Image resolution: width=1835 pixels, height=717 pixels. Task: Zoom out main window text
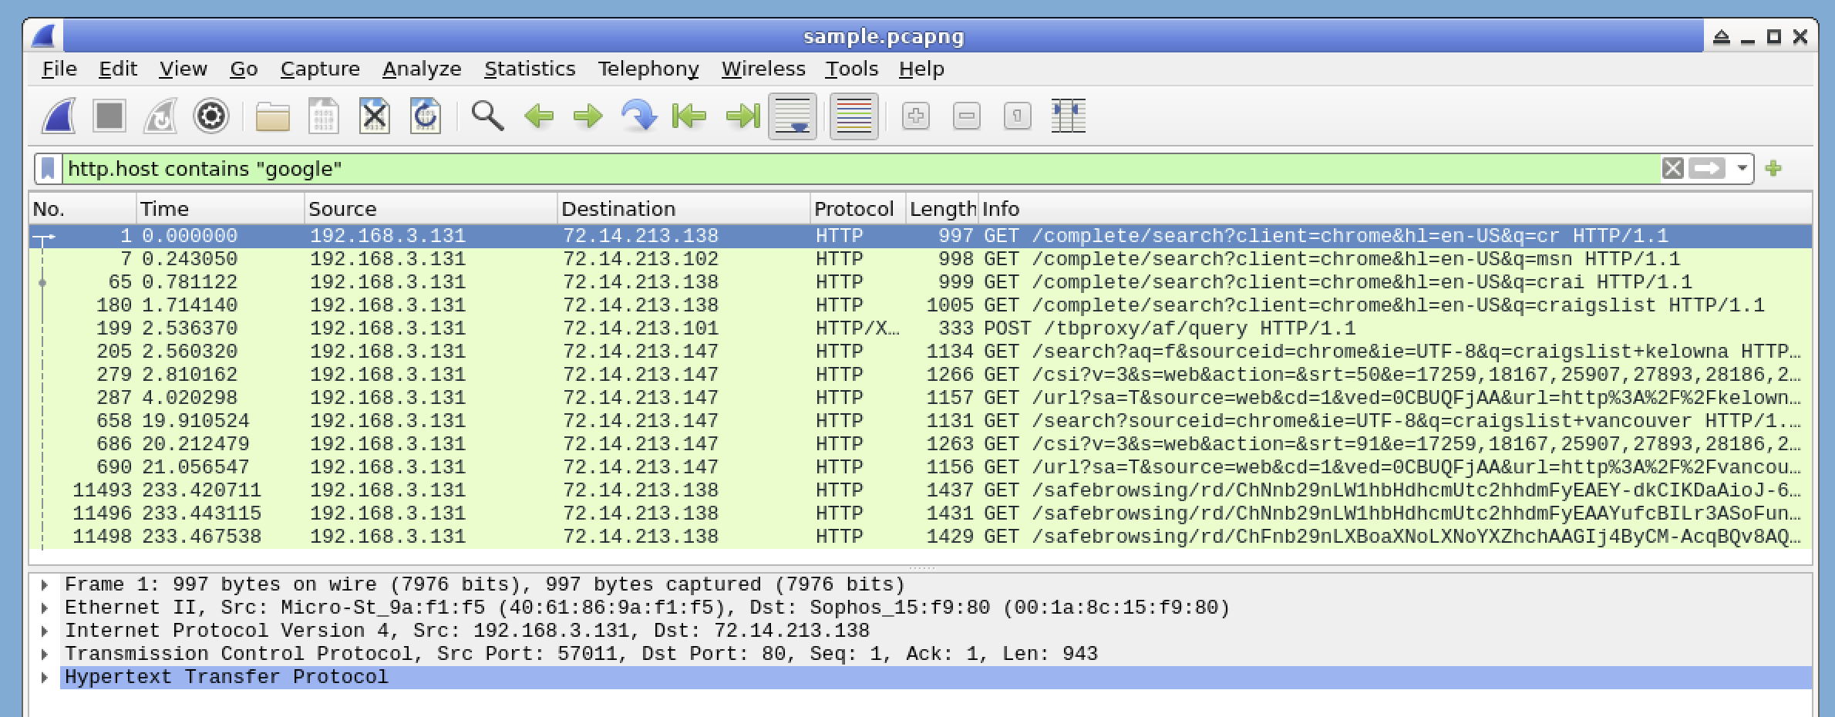coord(967,116)
